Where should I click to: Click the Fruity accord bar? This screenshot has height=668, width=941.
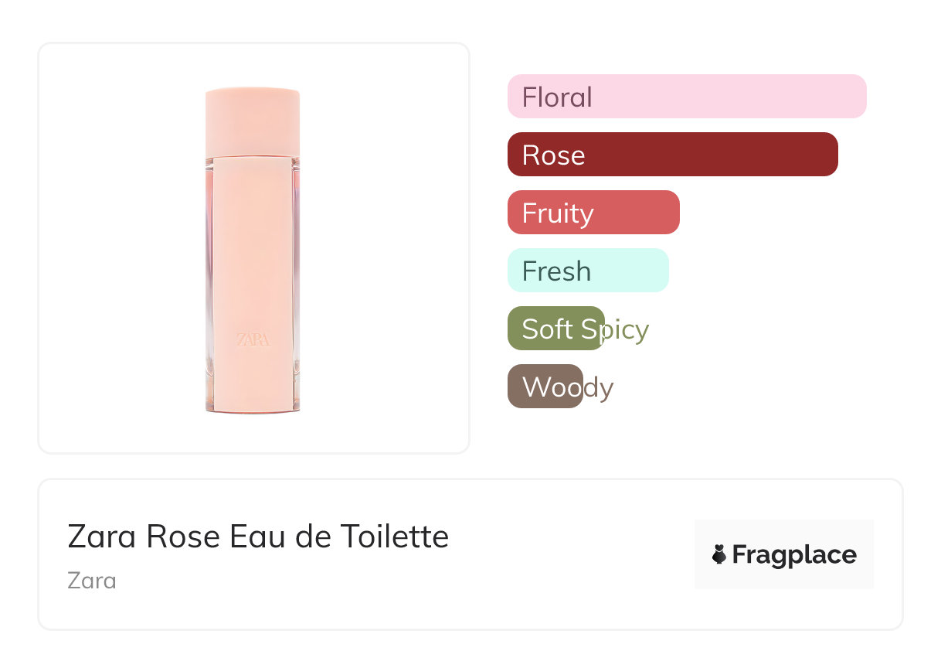[593, 213]
